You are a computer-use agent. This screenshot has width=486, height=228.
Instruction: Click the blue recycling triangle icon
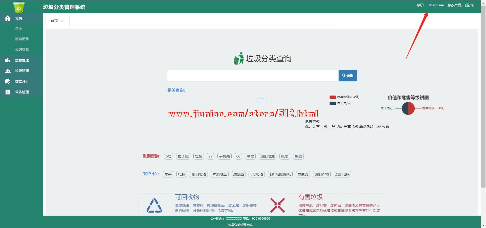154,206
